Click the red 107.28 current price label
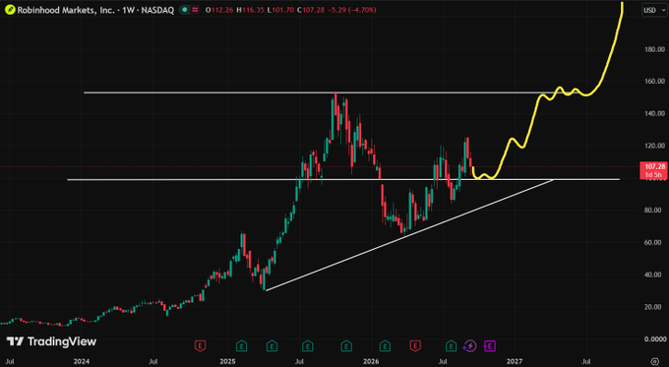Viewport: 669px width, 367px height. tap(653, 170)
